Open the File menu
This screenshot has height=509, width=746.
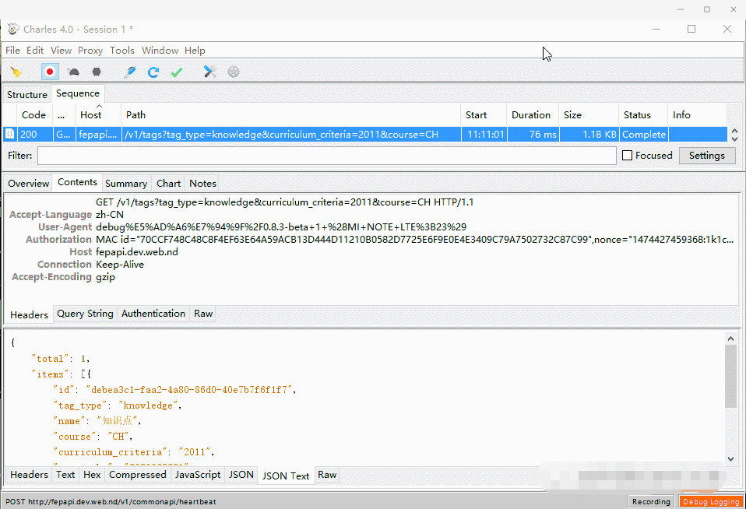click(x=12, y=51)
